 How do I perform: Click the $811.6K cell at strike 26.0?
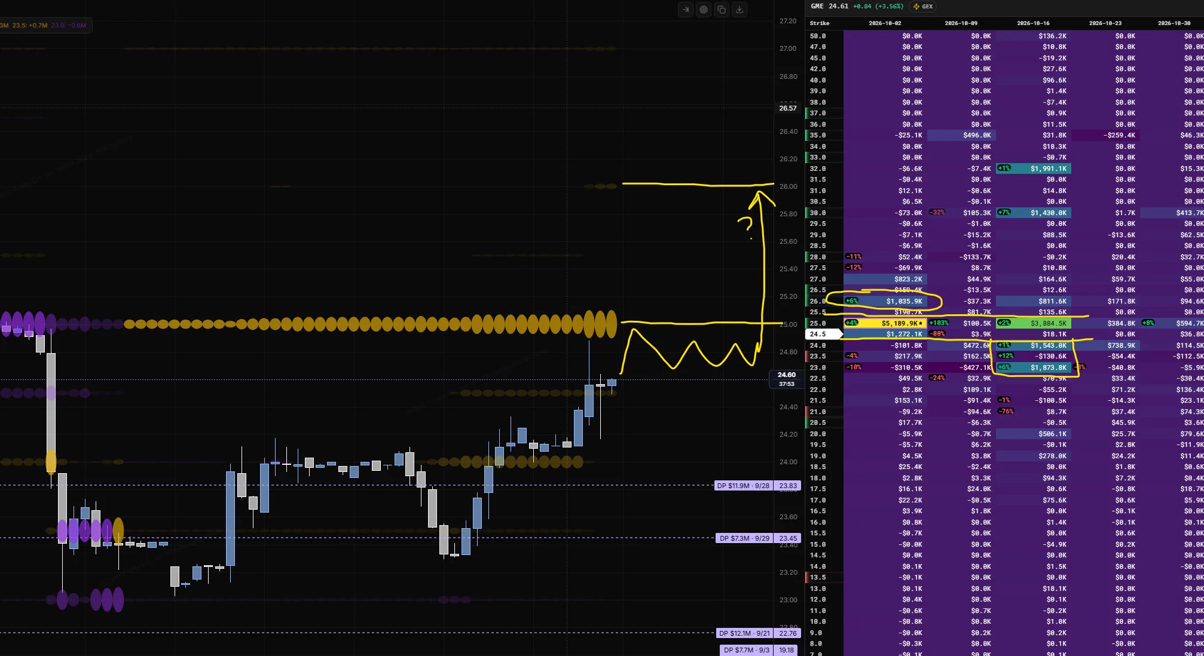pos(1034,301)
